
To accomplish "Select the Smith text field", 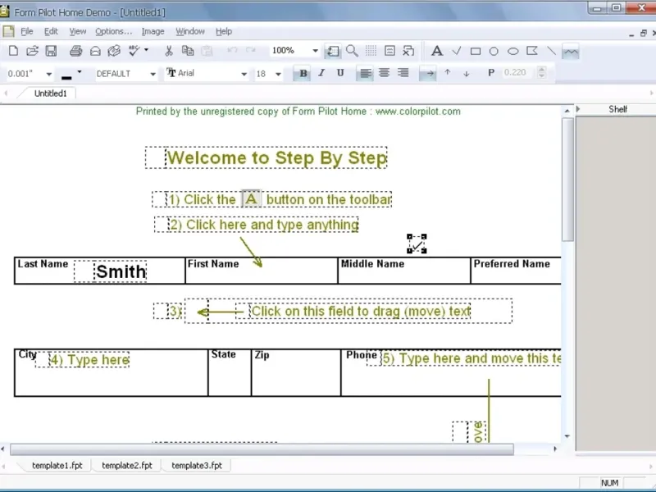I will [110, 271].
